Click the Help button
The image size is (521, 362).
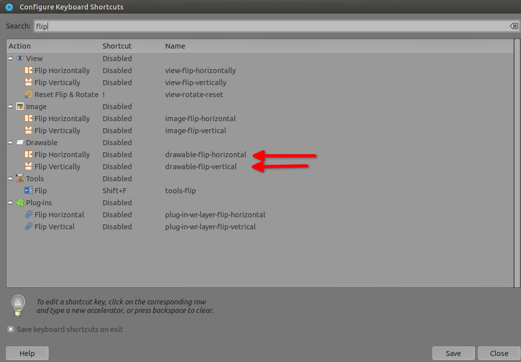tap(27, 353)
